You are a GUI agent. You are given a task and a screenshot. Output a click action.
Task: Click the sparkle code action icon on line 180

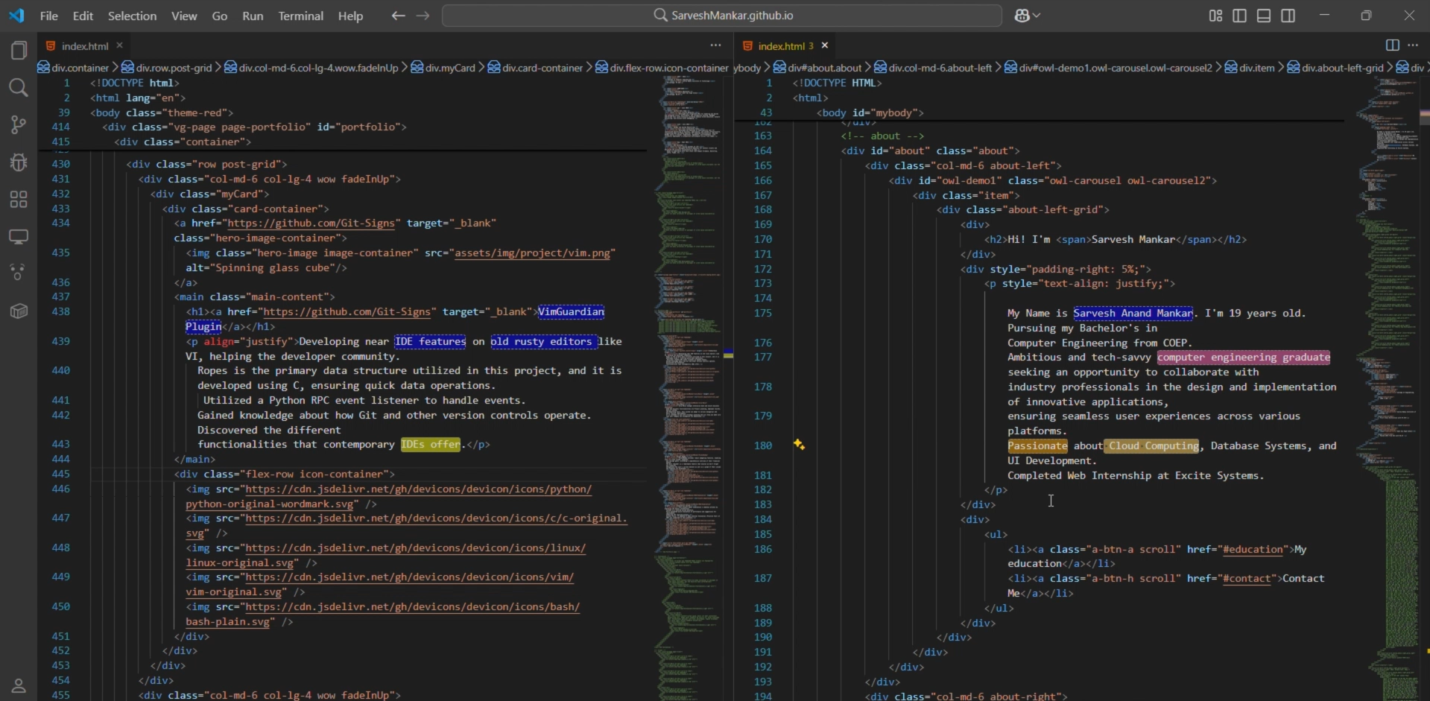tap(799, 445)
